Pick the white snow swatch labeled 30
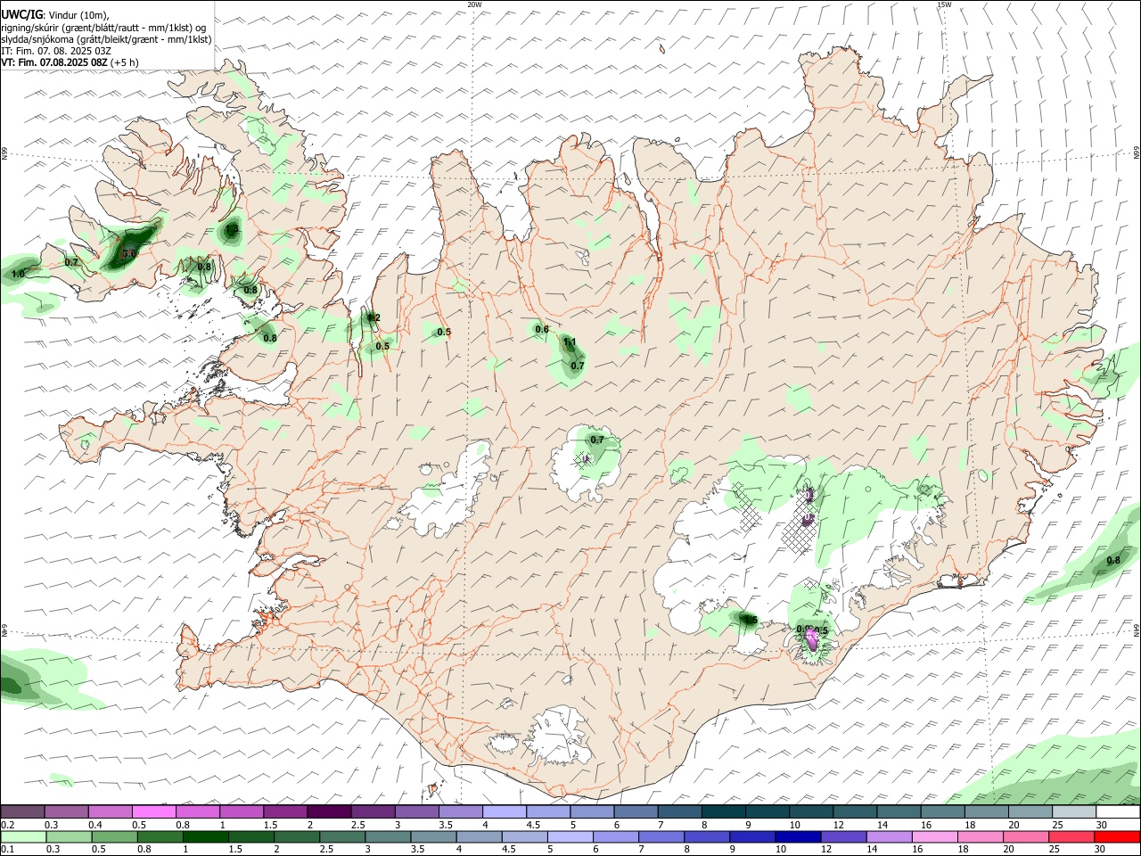Image resolution: width=1141 pixels, height=856 pixels. (1118, 811)
